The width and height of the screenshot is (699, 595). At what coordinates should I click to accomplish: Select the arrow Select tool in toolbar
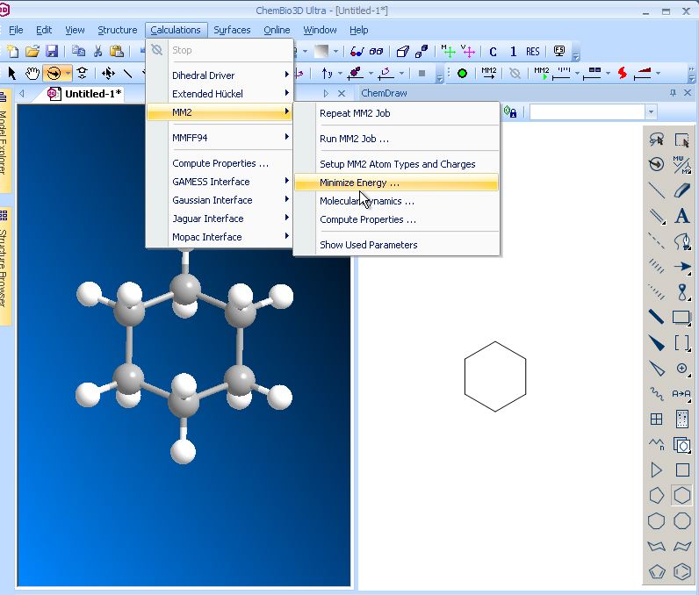(12, 73)
